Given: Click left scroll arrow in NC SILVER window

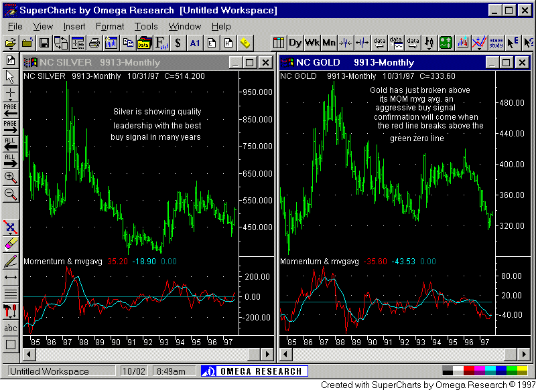Looking at the screenshot, I should 29,354.
